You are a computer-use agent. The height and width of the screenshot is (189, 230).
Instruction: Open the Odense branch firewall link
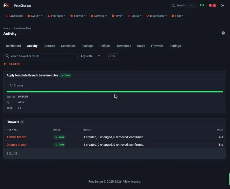pyautogui.click(x=17, y=145)
